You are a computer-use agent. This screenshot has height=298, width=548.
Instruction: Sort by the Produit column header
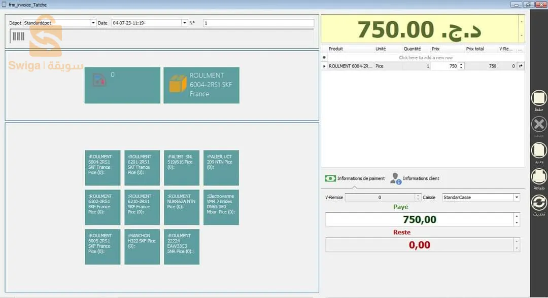350,49
